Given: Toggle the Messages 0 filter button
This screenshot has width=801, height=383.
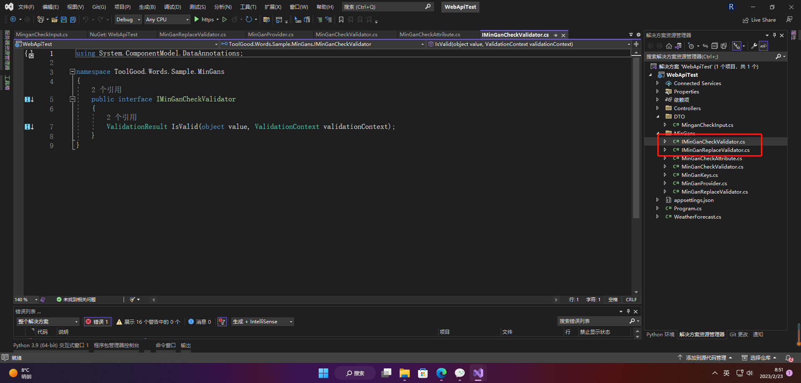Looking at the screenshot, I should point(200,322).
